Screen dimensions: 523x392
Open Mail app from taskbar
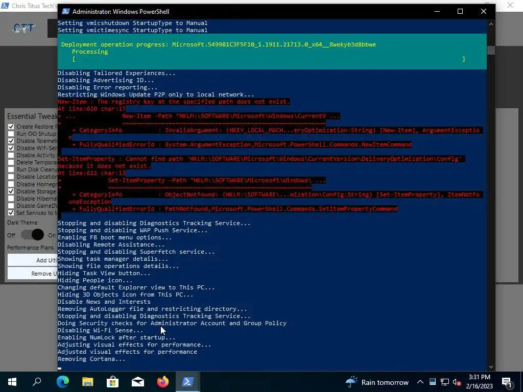tap(138, 382)
